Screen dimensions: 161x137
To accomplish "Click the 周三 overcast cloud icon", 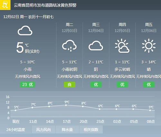I will 96,46.
